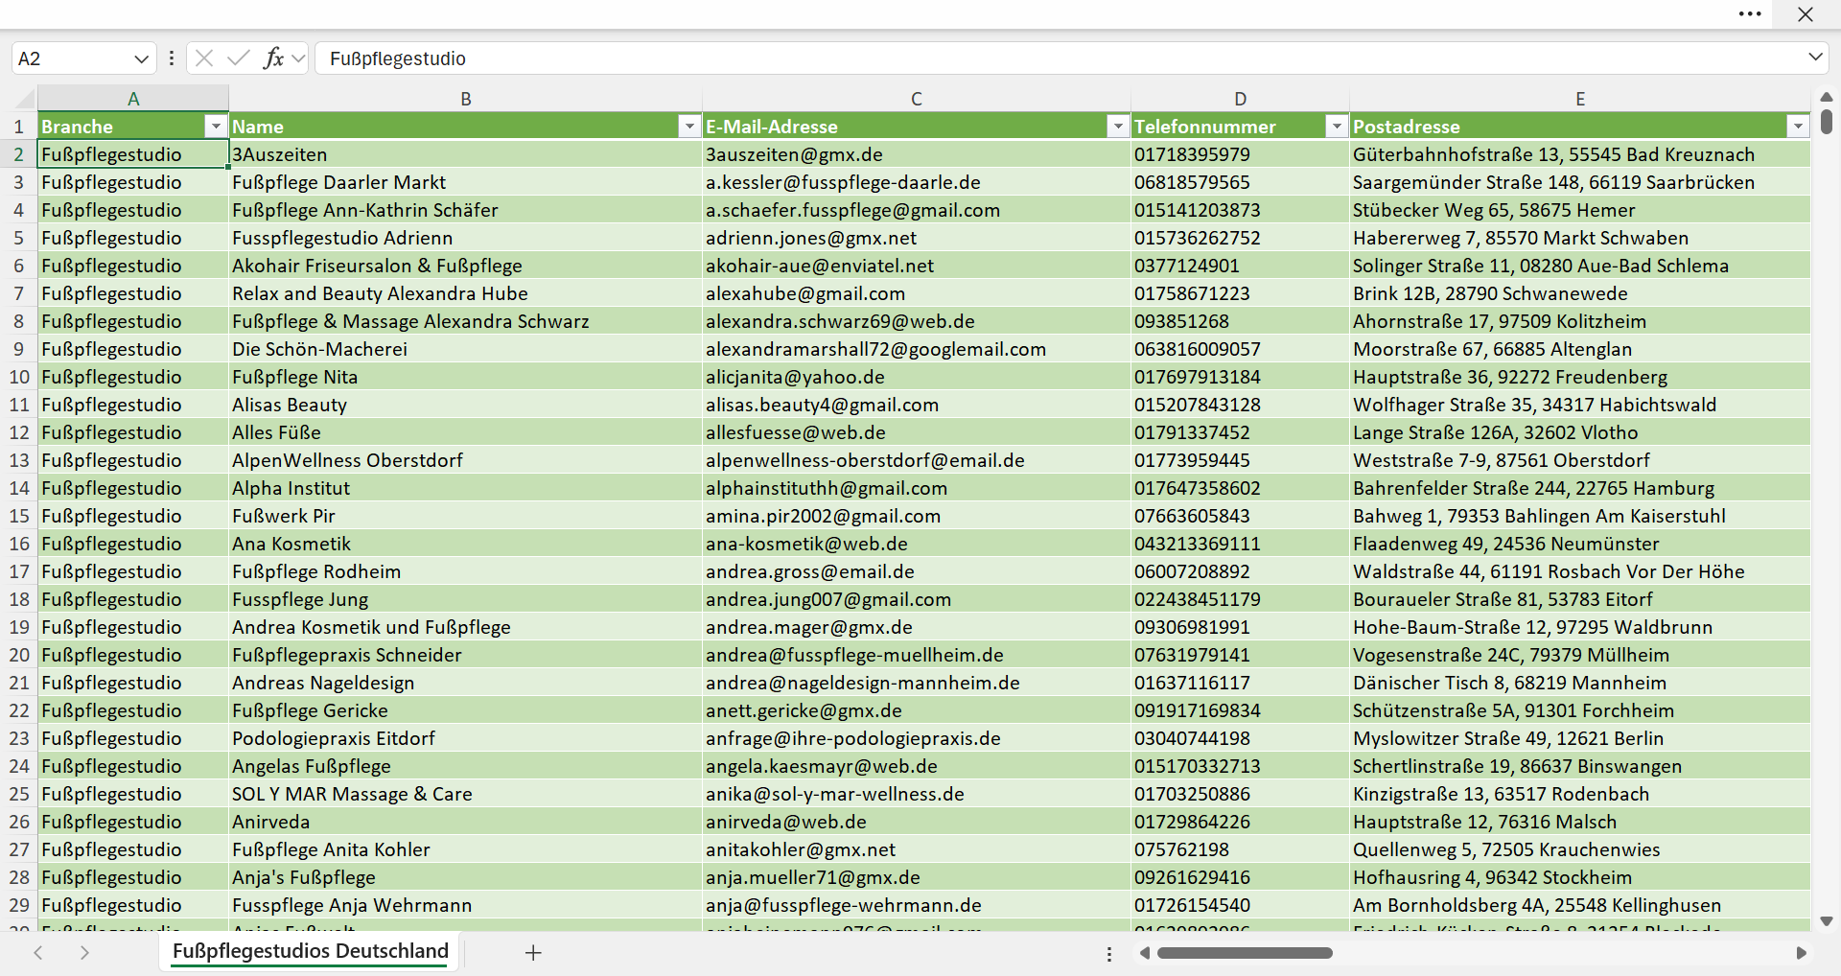Open the Branche column filter dropdown

click(x=216, y=127)
